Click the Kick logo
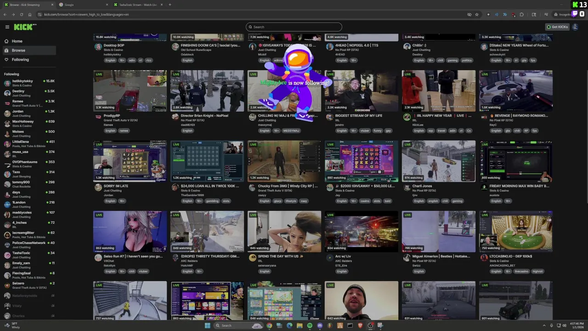588x331 pixels. tap(25, 27)
